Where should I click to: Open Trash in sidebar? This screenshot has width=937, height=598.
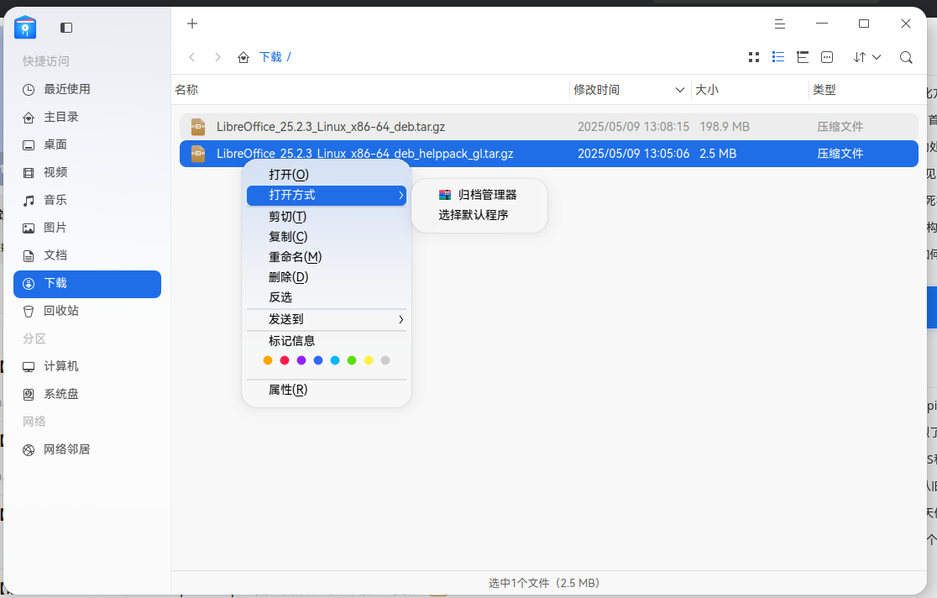coord(87,311)
